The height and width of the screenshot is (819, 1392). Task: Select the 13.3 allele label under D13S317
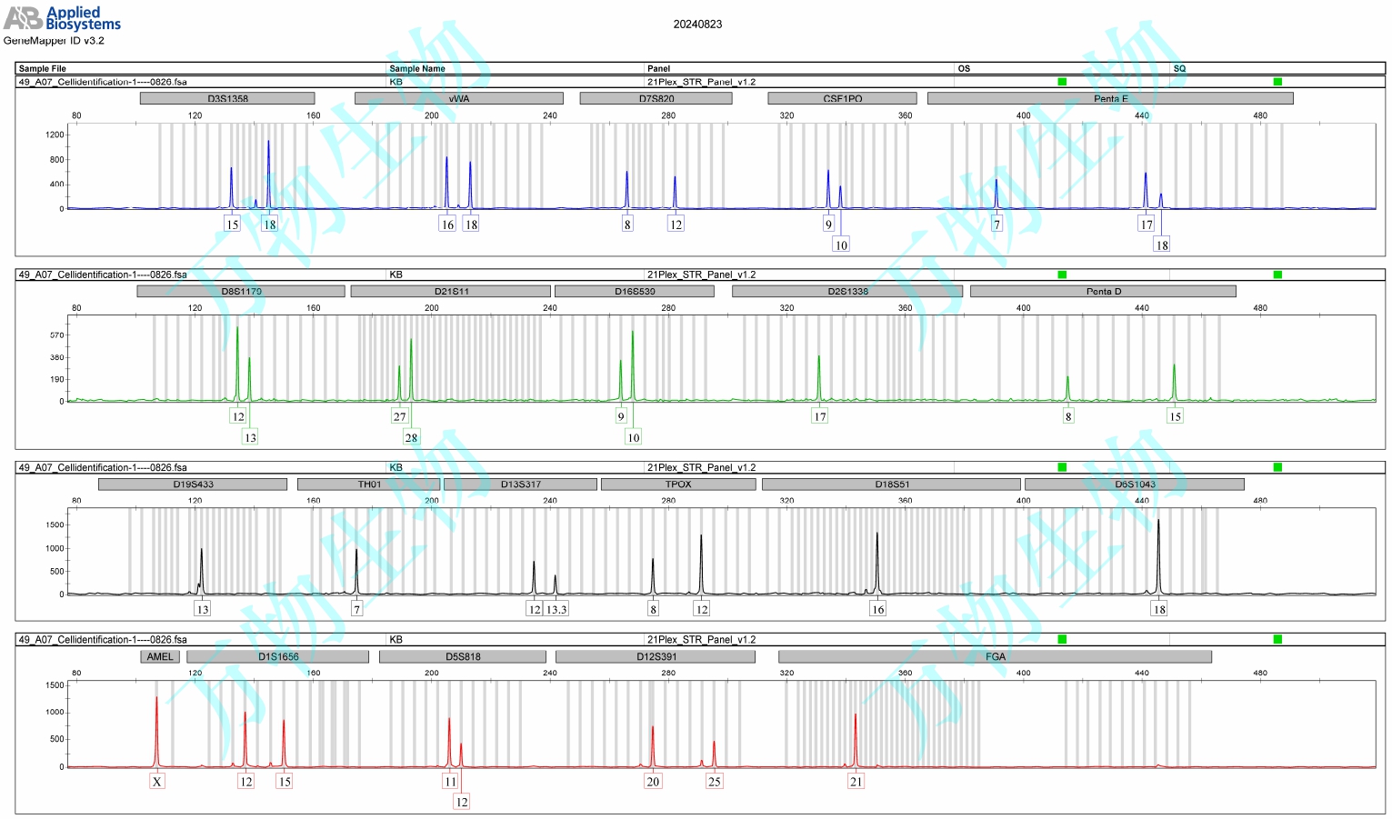tap(556, 609)
